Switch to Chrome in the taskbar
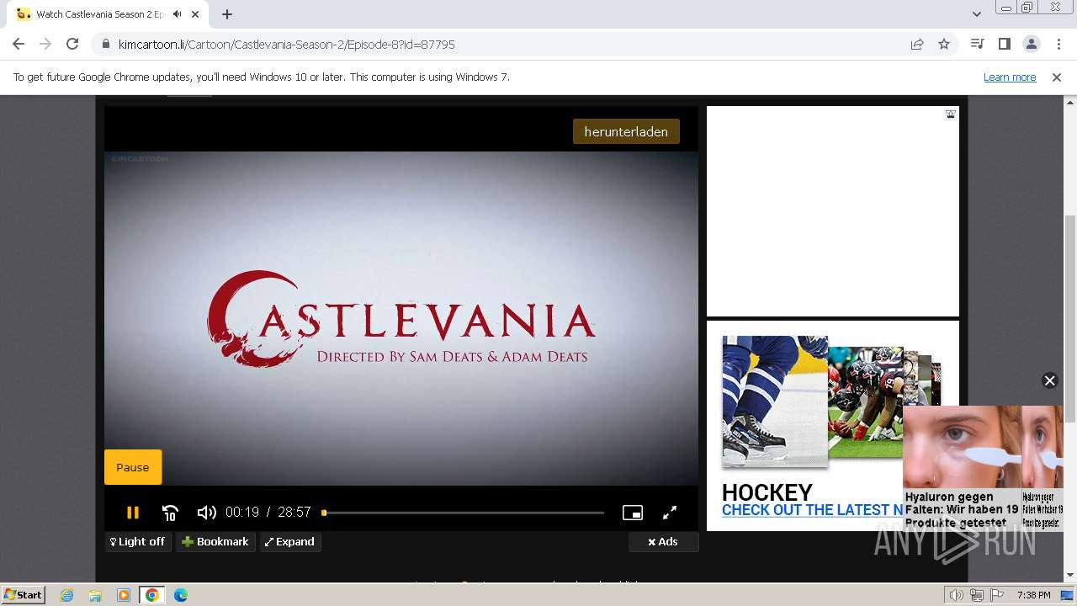The height and width of the screenshot is (606, 1077). (152, 595)
